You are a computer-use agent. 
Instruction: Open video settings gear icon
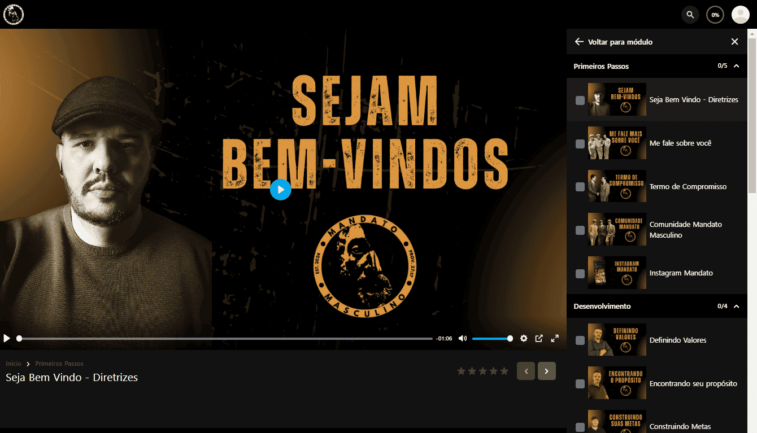pos(524,338)
